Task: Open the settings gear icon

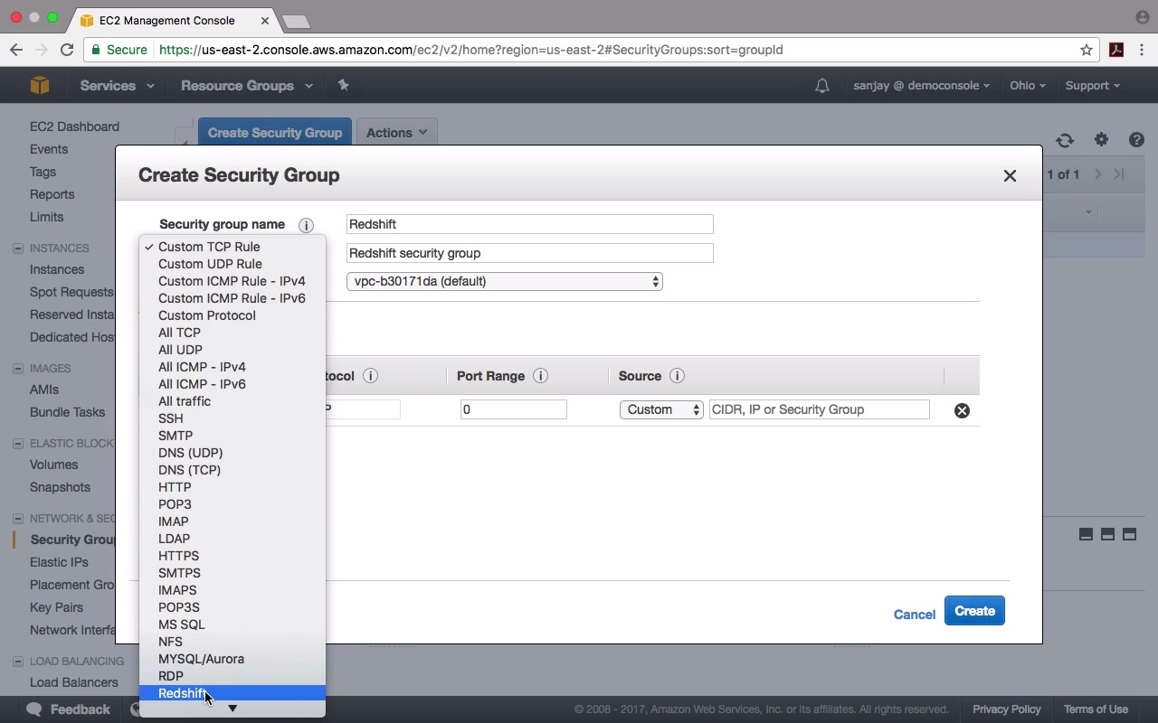Action: click(1101, 140)
